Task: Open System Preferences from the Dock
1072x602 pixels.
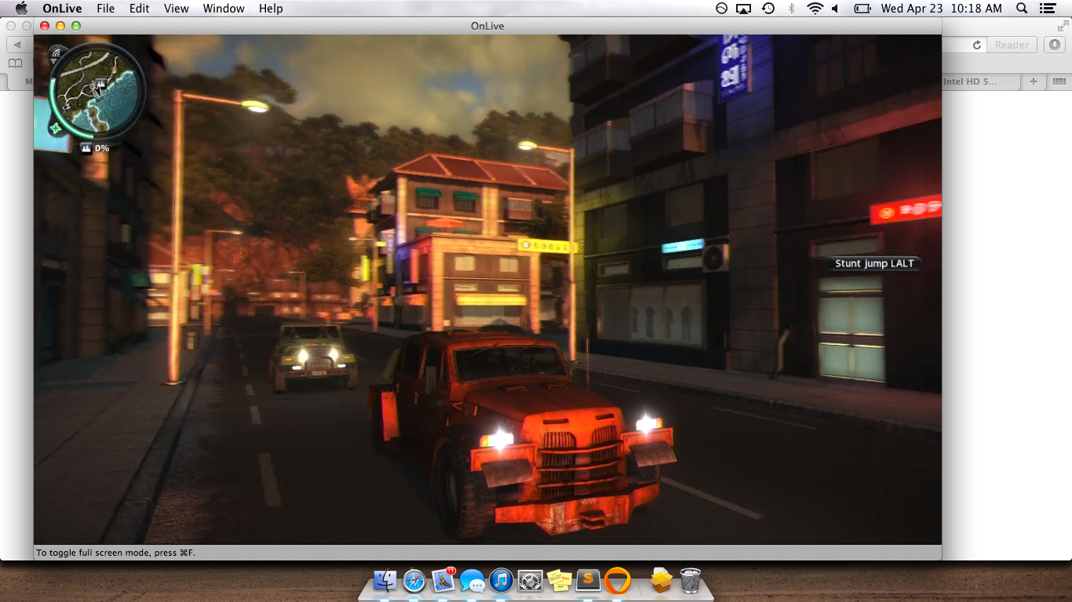Action: [531, 581]
